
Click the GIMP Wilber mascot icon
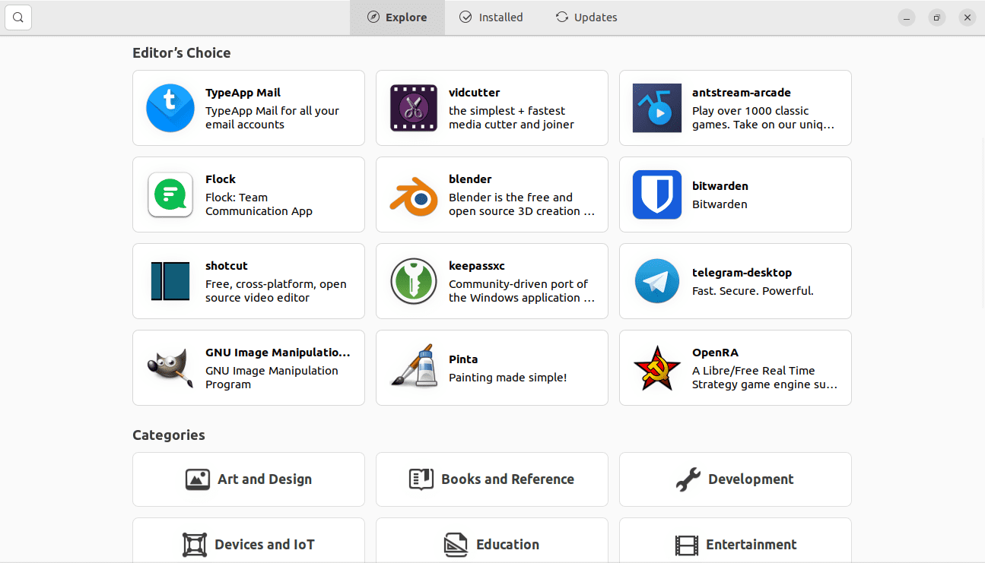coord(170,368)
